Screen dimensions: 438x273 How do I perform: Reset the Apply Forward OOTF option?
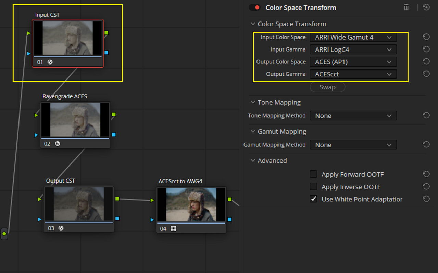[426, 174]
